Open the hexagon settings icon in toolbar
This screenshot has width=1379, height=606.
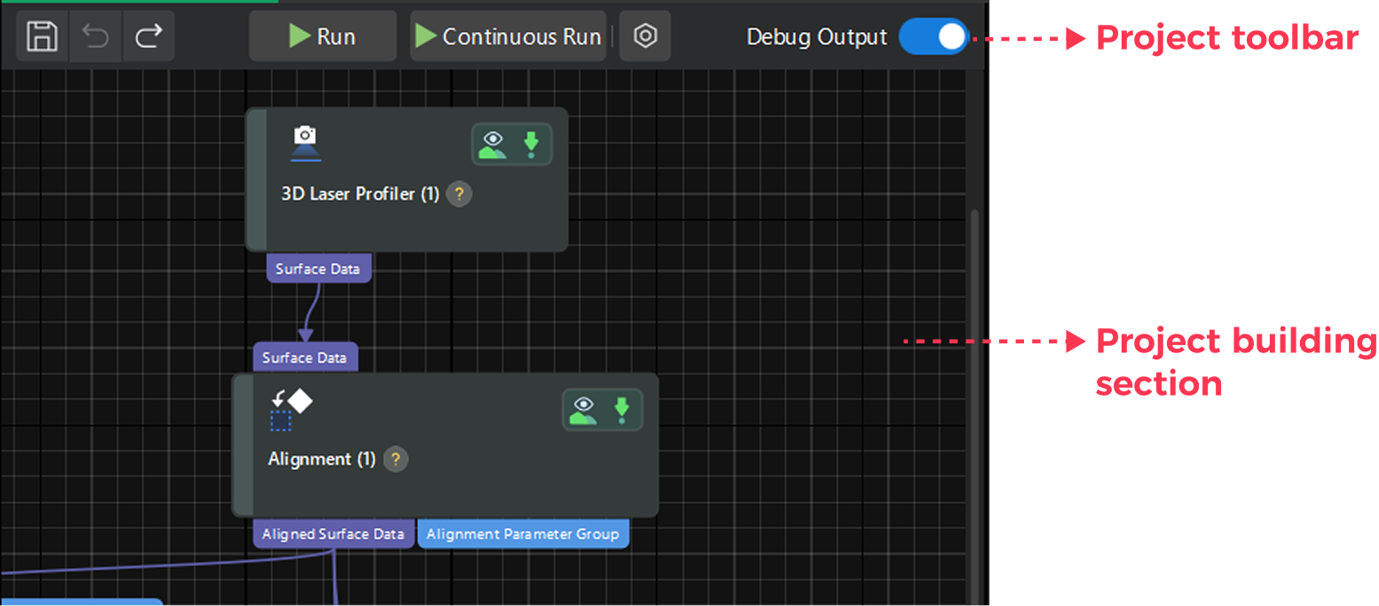[x=645, y=36]
